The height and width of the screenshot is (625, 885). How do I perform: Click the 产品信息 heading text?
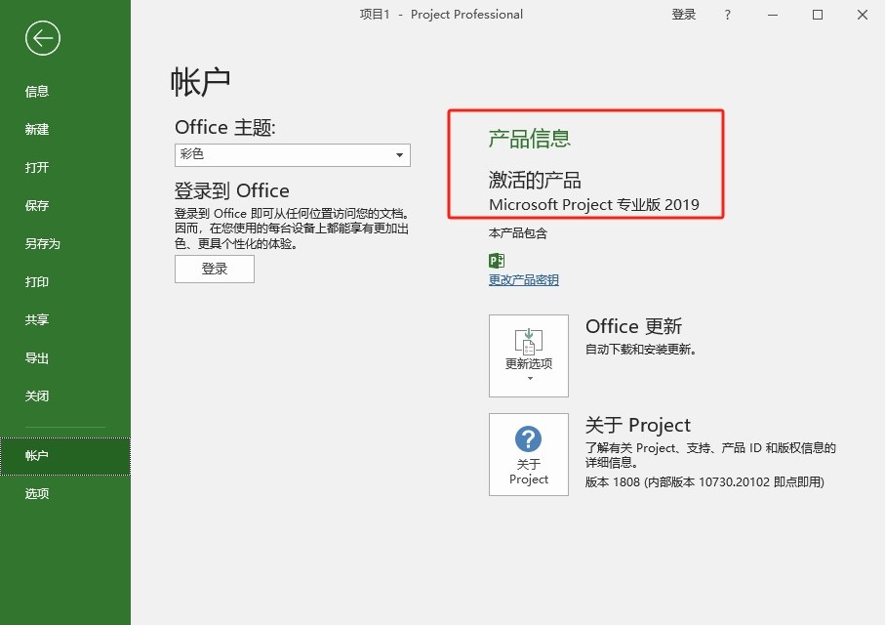(x=530, y=139)
